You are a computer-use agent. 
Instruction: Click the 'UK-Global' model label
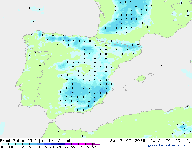click(x=60, y=141)
